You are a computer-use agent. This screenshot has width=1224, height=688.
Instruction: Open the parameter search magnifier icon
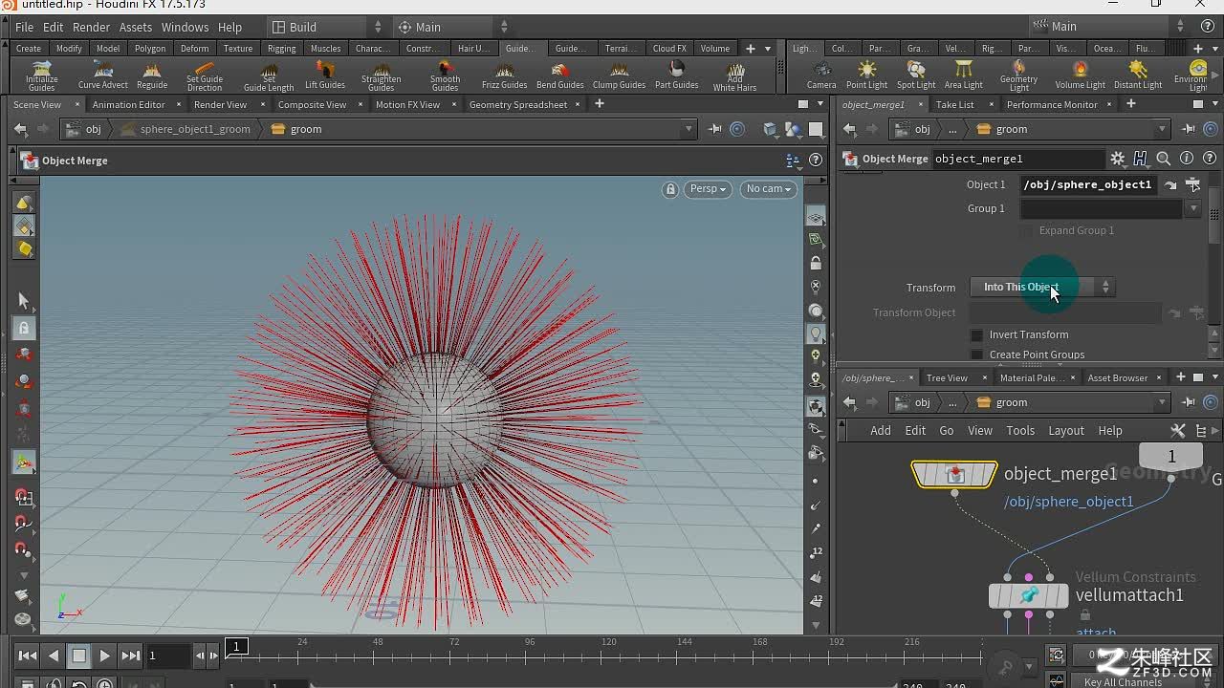click(x=1163, y=159)
